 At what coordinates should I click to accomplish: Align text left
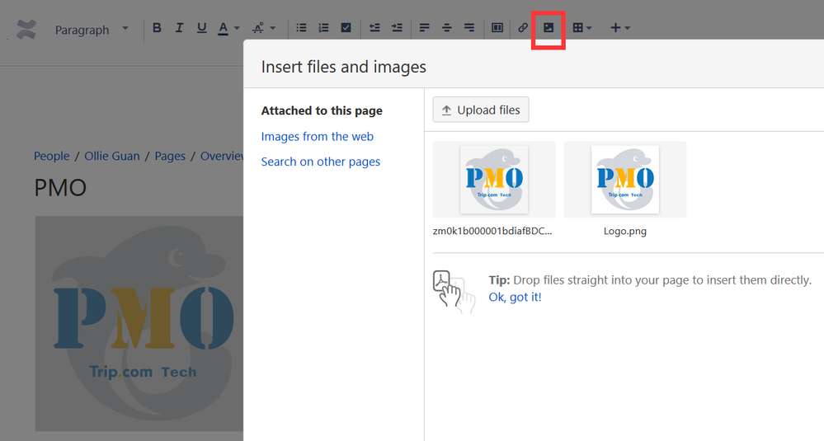(424, 28)
